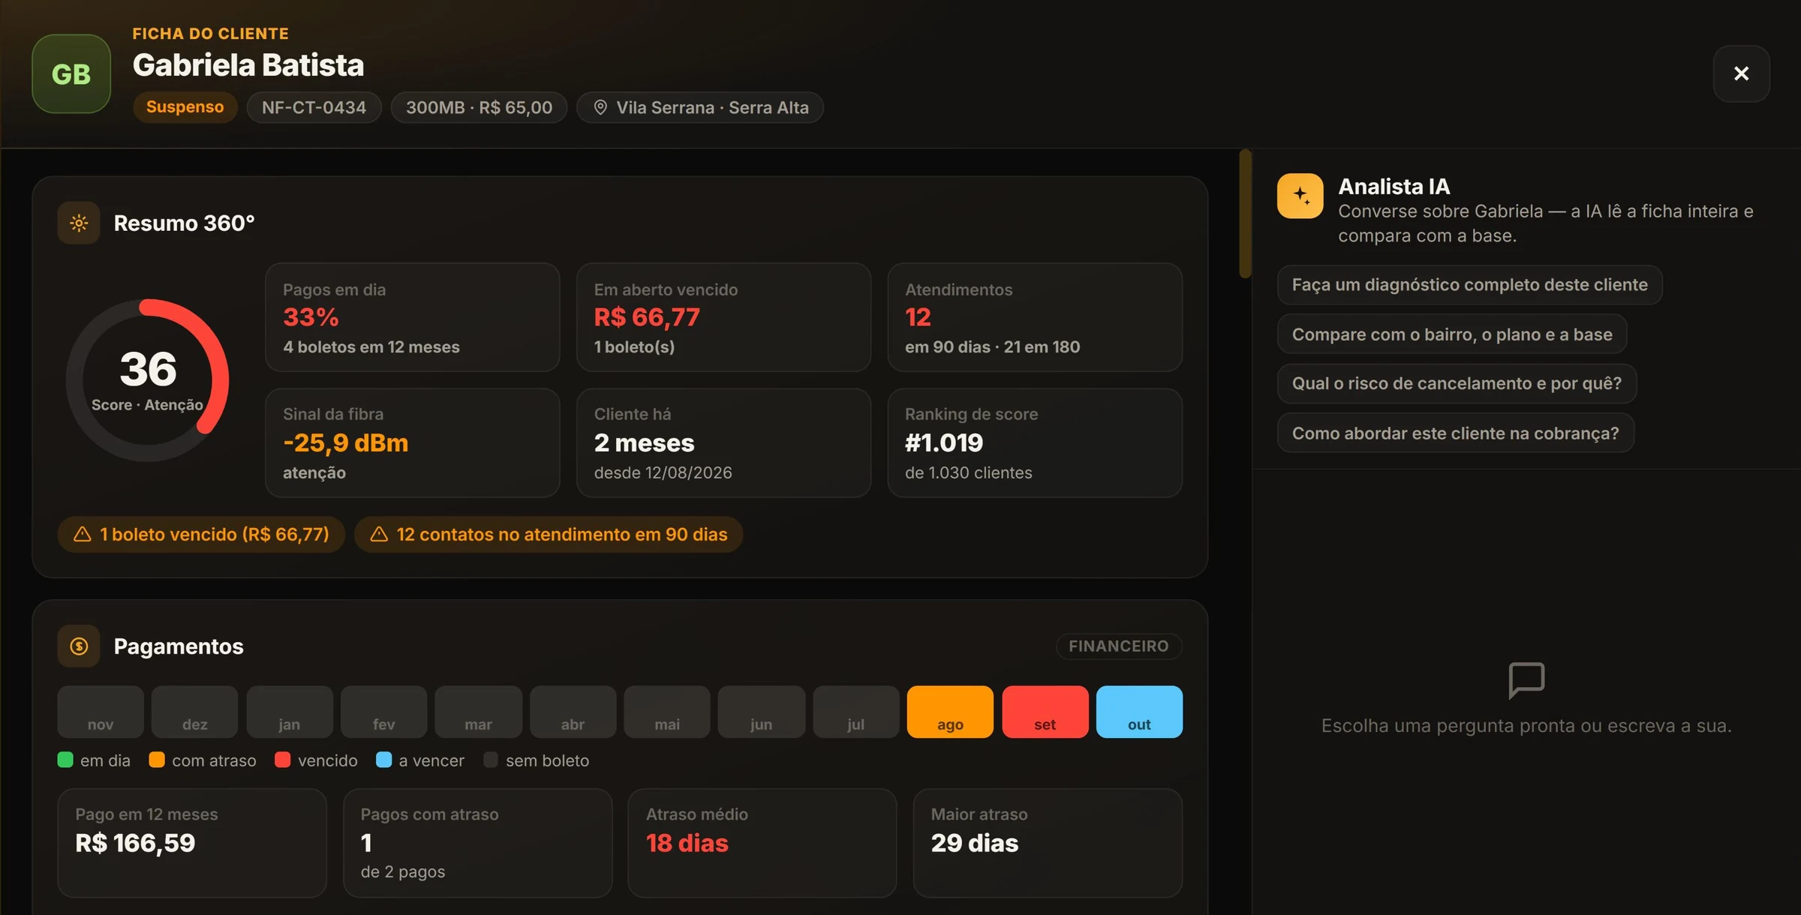Click the green 'em dia' legend swatch
The width and height of the screenshot is (1801, 915).
coord(65,760)
